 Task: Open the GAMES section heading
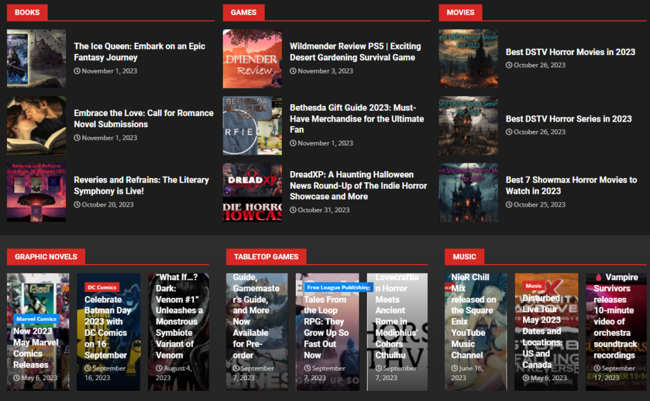(243, 13)
